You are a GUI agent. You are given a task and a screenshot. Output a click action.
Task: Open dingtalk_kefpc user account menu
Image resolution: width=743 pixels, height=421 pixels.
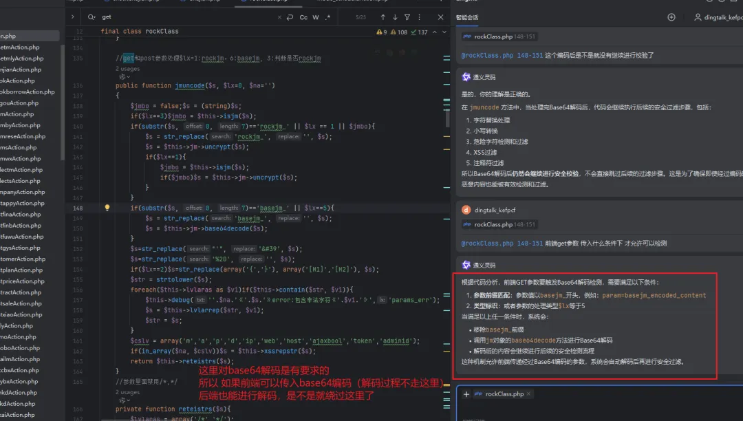[x=718, y=17]
